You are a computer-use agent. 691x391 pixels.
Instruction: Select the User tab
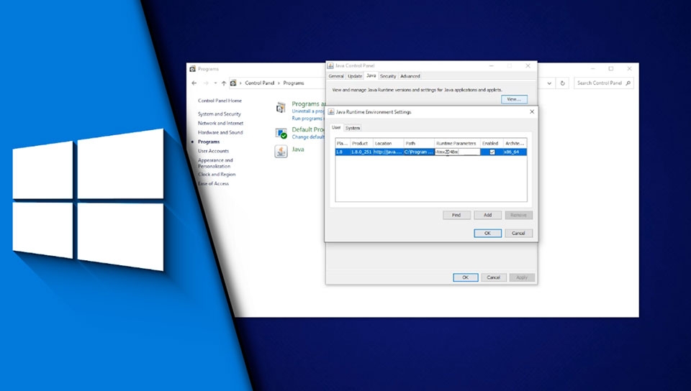[x=336, y=127]
